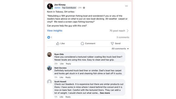Click Reply under Ryan Olds' comment
The width and height of the screenshot is (176, 99).
[68, 64]
